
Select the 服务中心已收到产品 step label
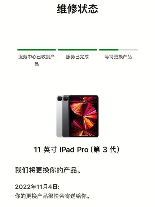tap(37, 61)
